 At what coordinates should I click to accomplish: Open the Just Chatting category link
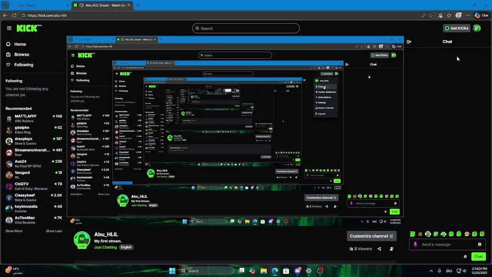click(x=105, y=247)
